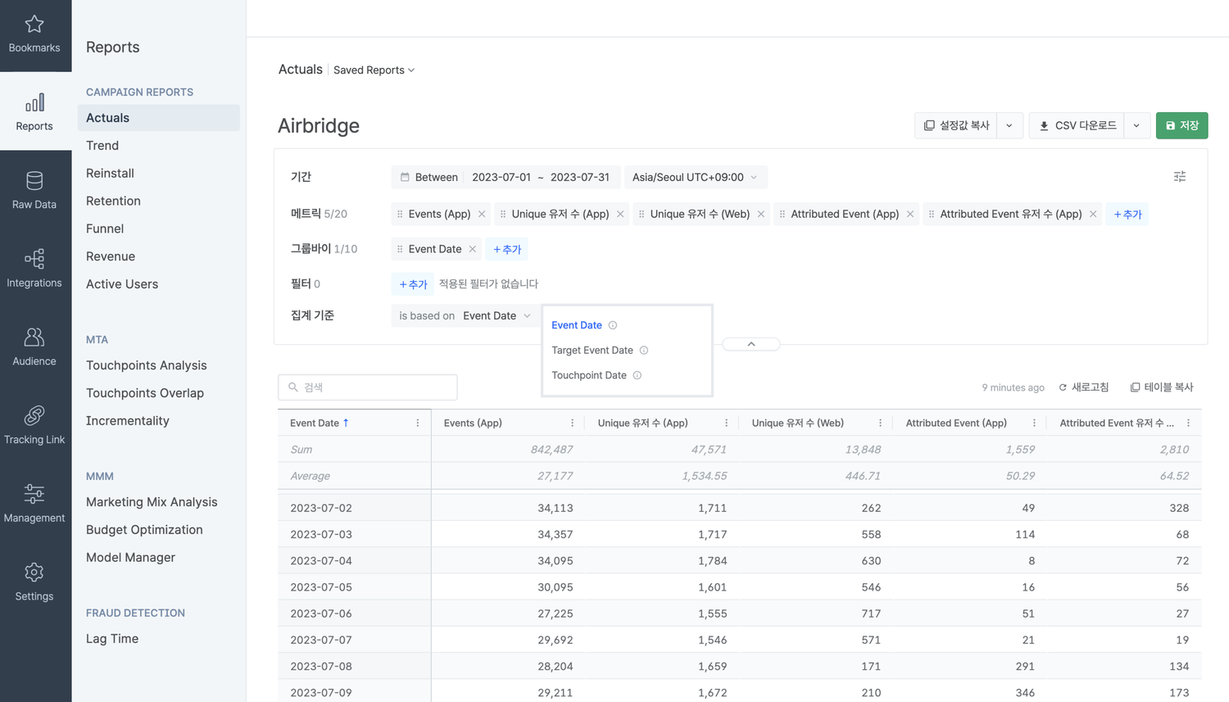Click 테이블 복사 copy table button
Screen dimensions: 1229x702
click(1162, 387)
